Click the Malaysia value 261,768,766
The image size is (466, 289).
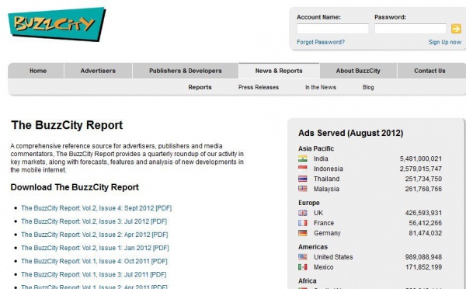coord(423,189)
